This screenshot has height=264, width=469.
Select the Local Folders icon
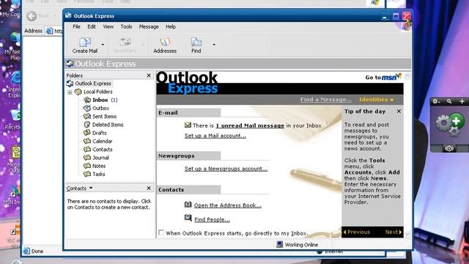[x=78, y=92]
